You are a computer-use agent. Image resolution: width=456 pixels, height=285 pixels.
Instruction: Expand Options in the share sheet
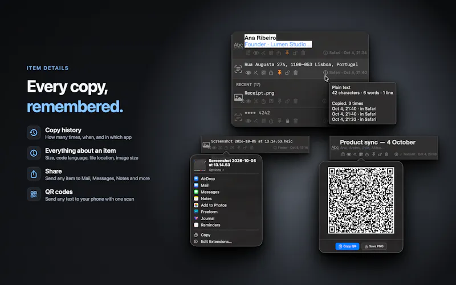coord(217,170)
